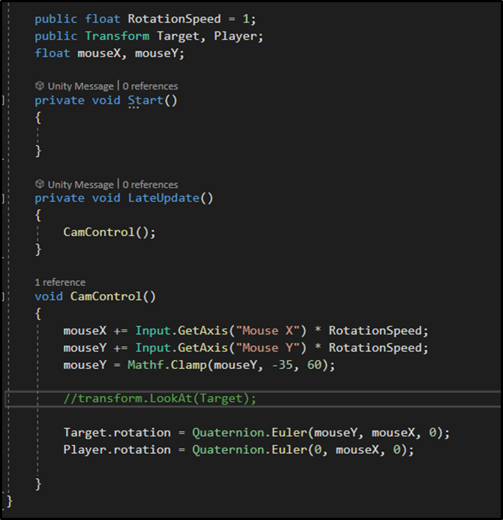Click 'Unity Message' label above LateUpdate

(x=81, y=184)
